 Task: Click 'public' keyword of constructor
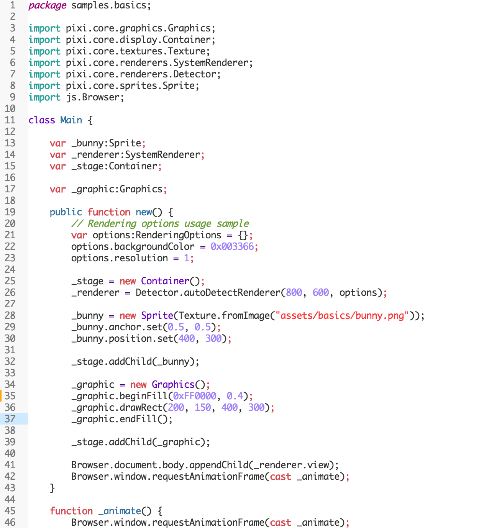(66, 212)
